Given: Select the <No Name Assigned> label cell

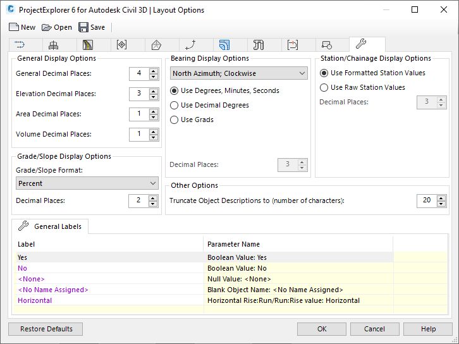Looking at the screenshot, I should click(109, 290).
